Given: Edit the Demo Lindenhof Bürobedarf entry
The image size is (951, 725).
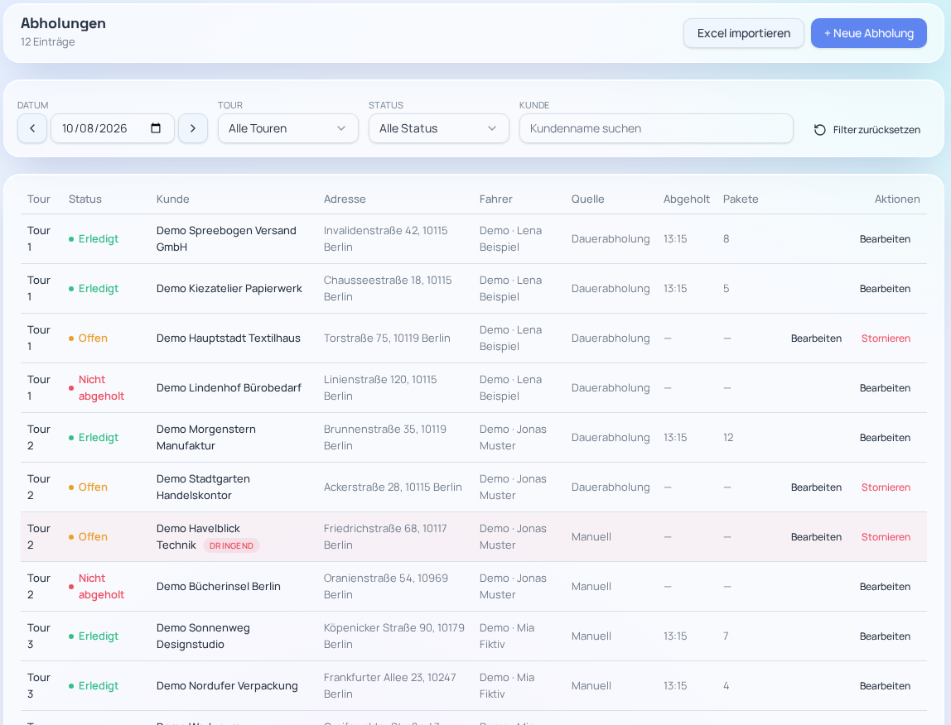Looking at the screenshot, I should click(x=885, y=388).
